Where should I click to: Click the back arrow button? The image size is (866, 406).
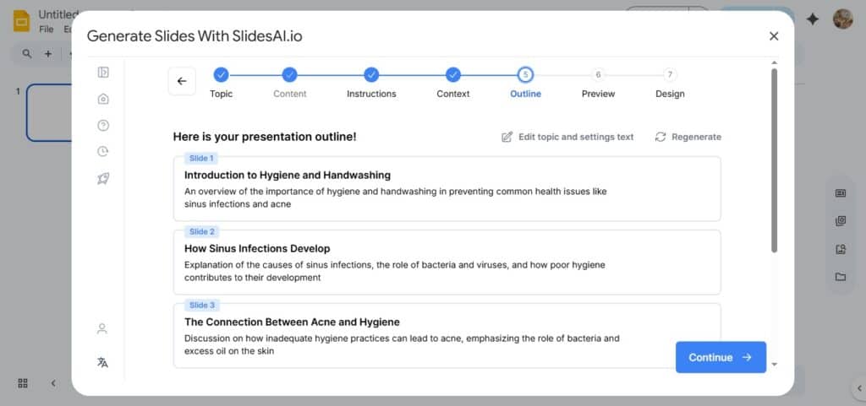[x=182, y=81]
